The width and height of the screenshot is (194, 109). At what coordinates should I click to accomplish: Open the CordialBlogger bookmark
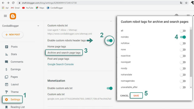(55, 8)
